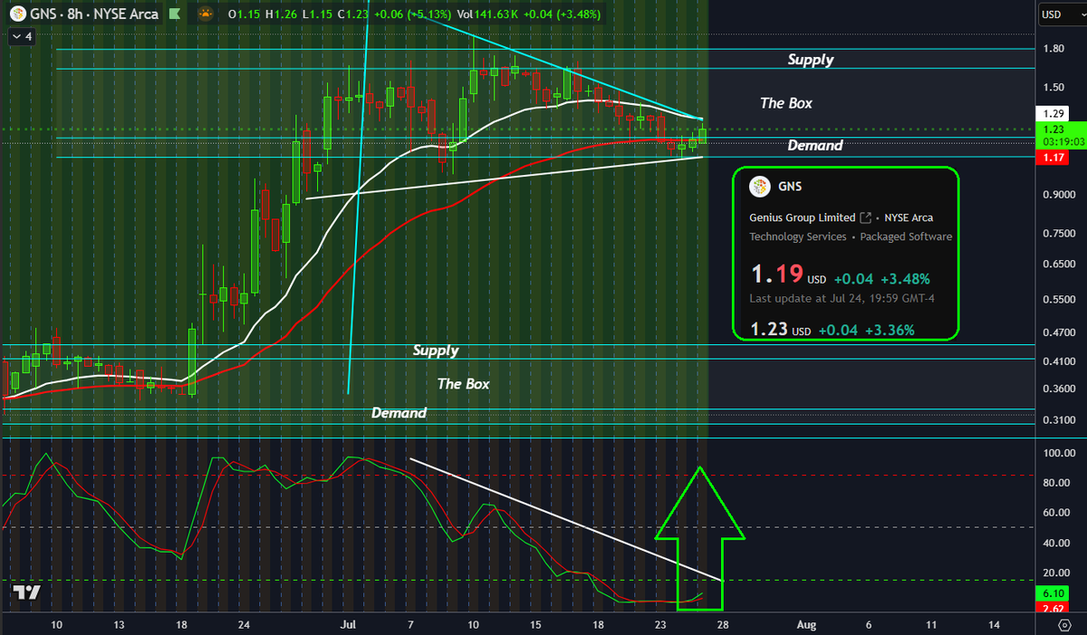Click the red 1.17 price label on axis
Viewport: 1087px width, 635px height.
1053,158
